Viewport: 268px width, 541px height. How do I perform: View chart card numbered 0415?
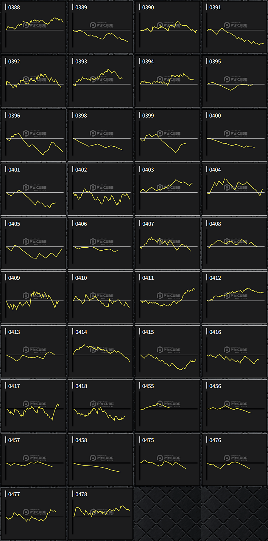167,352
